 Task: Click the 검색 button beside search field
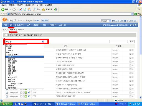[x=132, y=41]
